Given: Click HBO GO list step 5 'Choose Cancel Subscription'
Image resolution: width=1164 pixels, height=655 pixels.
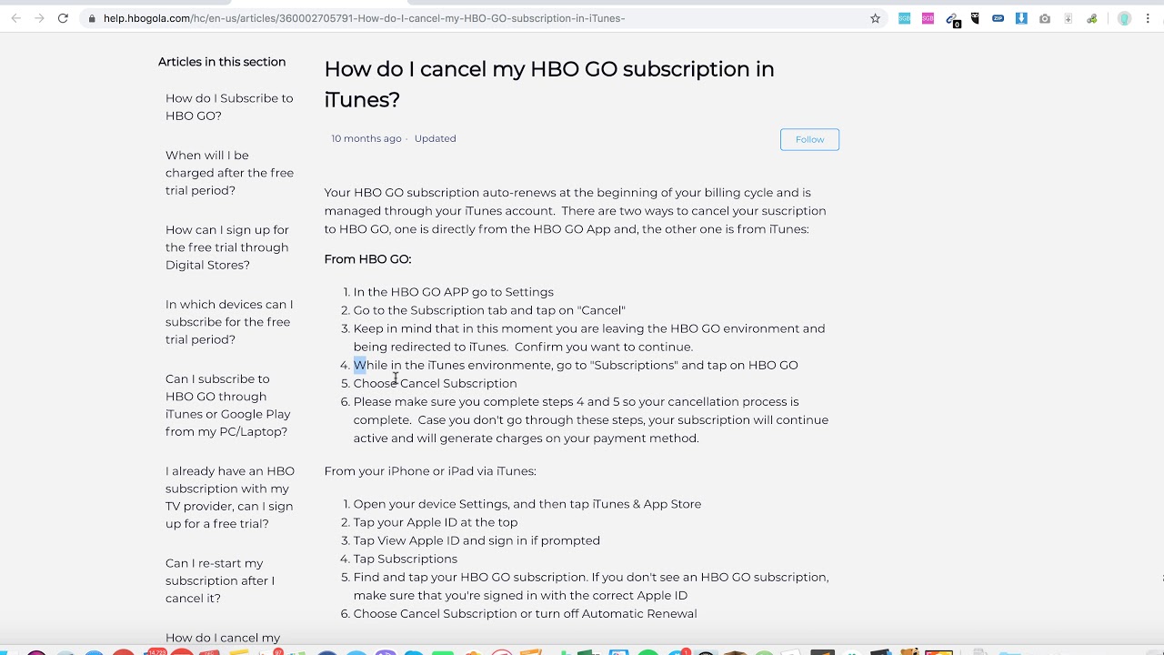Looking at the screenshot, I should [435, 383].
